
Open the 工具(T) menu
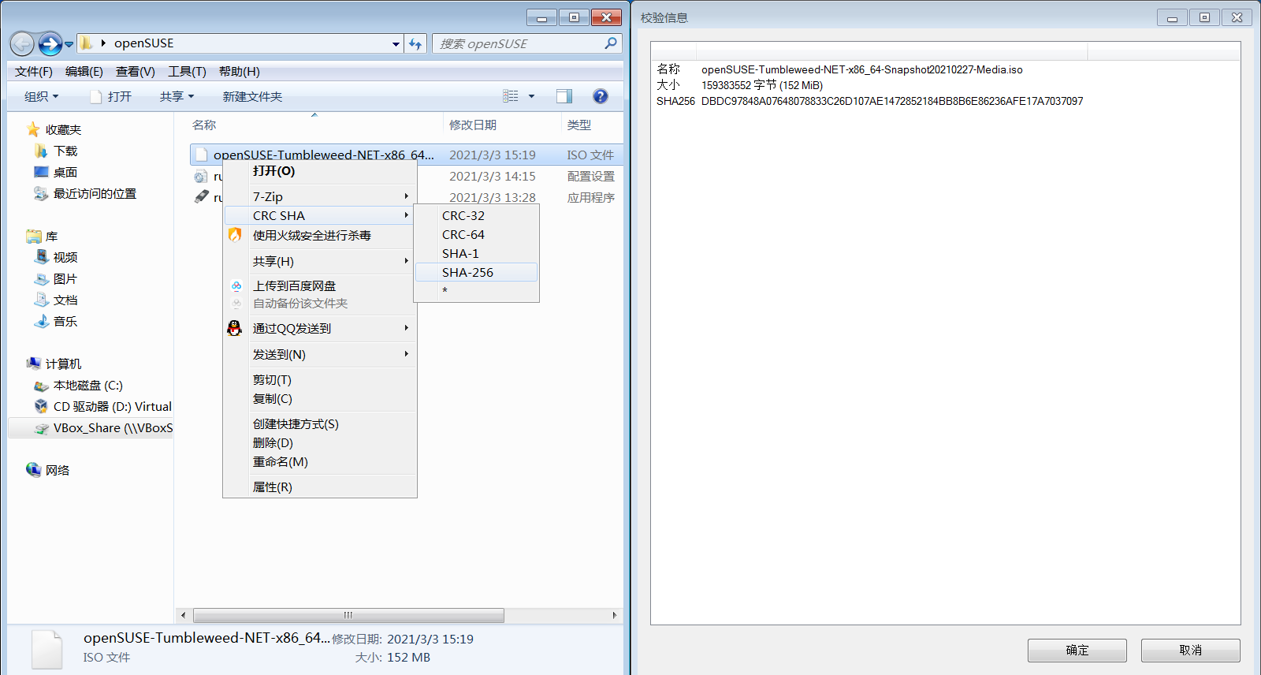187,71
